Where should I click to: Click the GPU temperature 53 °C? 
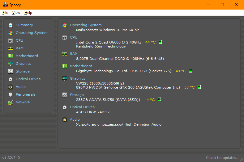(x=189, y=87)
